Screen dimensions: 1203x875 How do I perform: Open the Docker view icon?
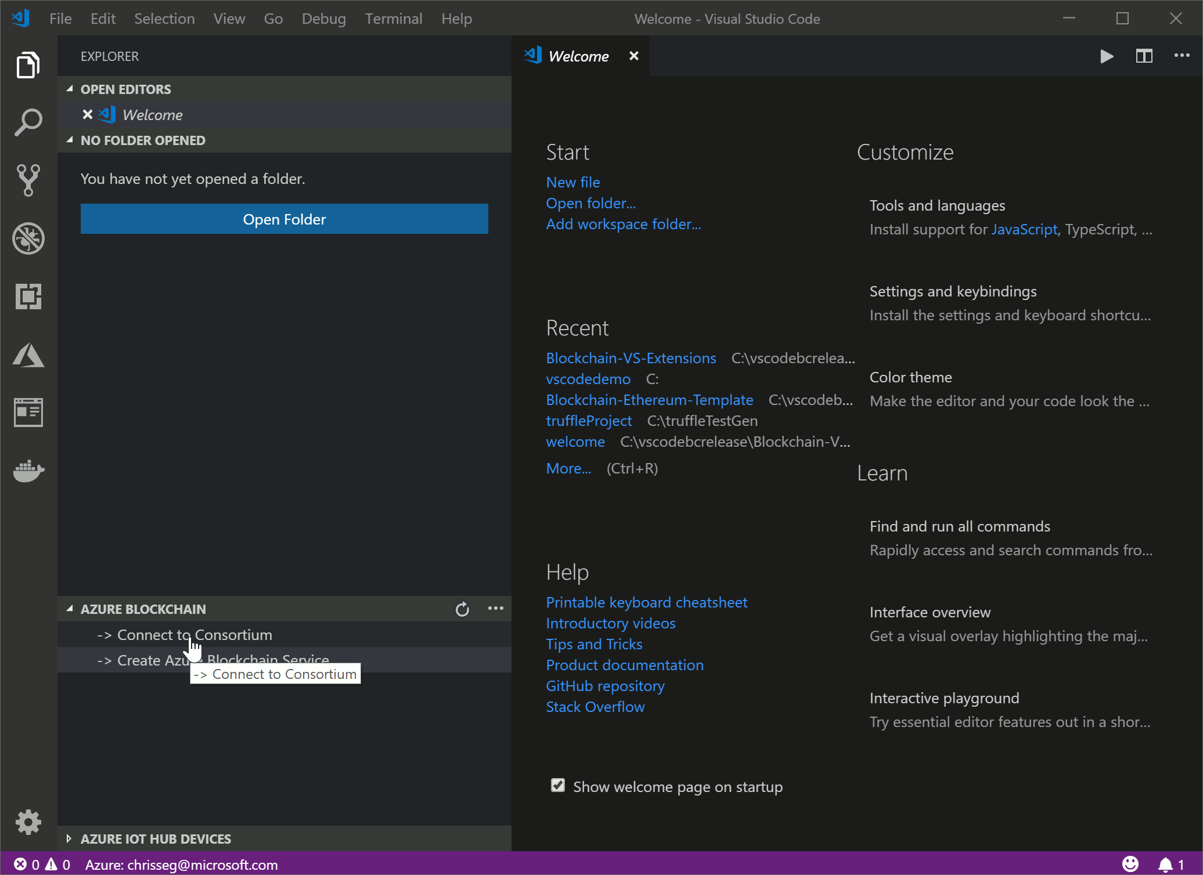tap(28, 471)
